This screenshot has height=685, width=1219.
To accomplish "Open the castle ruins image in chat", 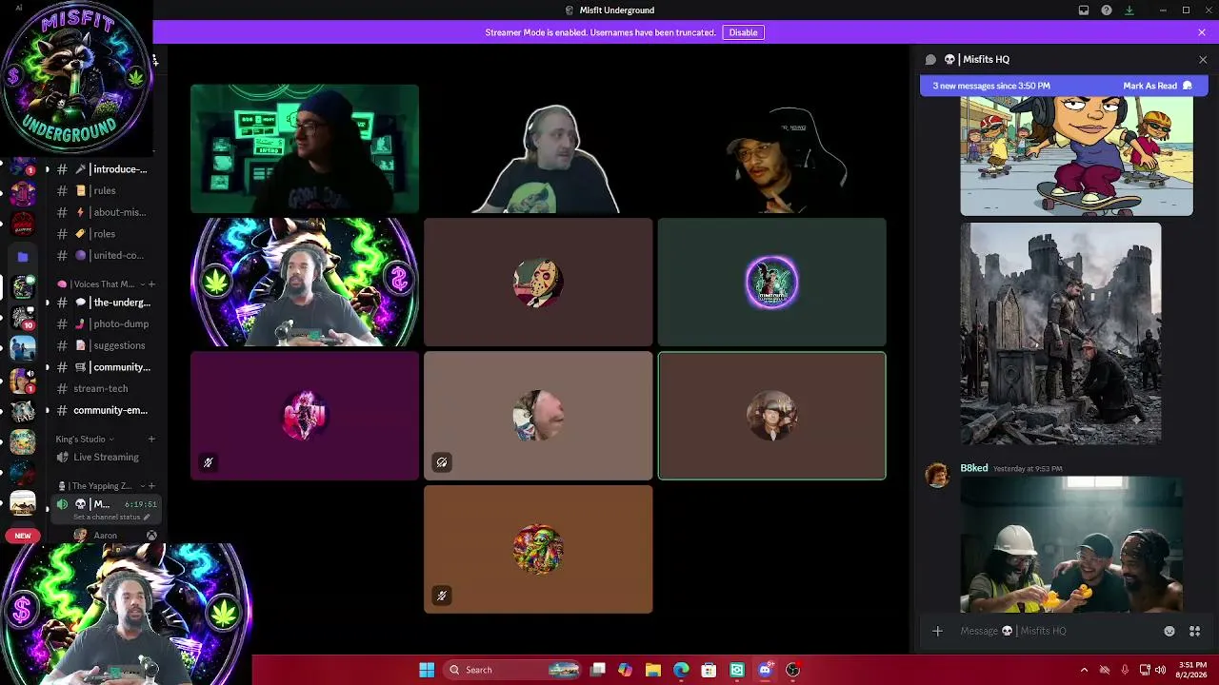I will 1060,334.
